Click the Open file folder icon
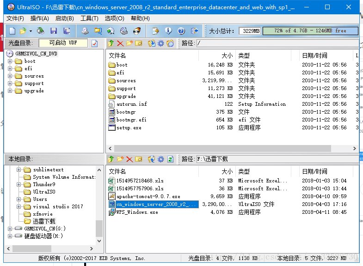Image resolution: width=363 pixels, height=266 pixels. coord(23,31)
